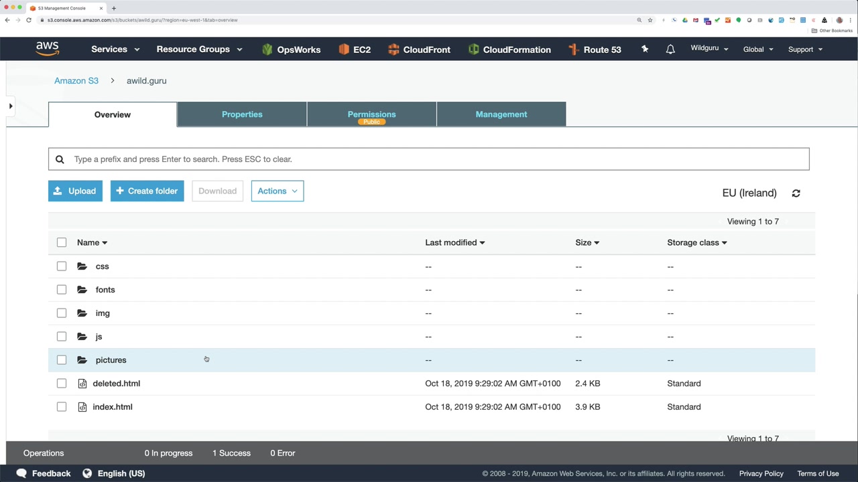Click the prefix search input field
Viewport: 858px width, 482px height.
click(x=429, y=159)
